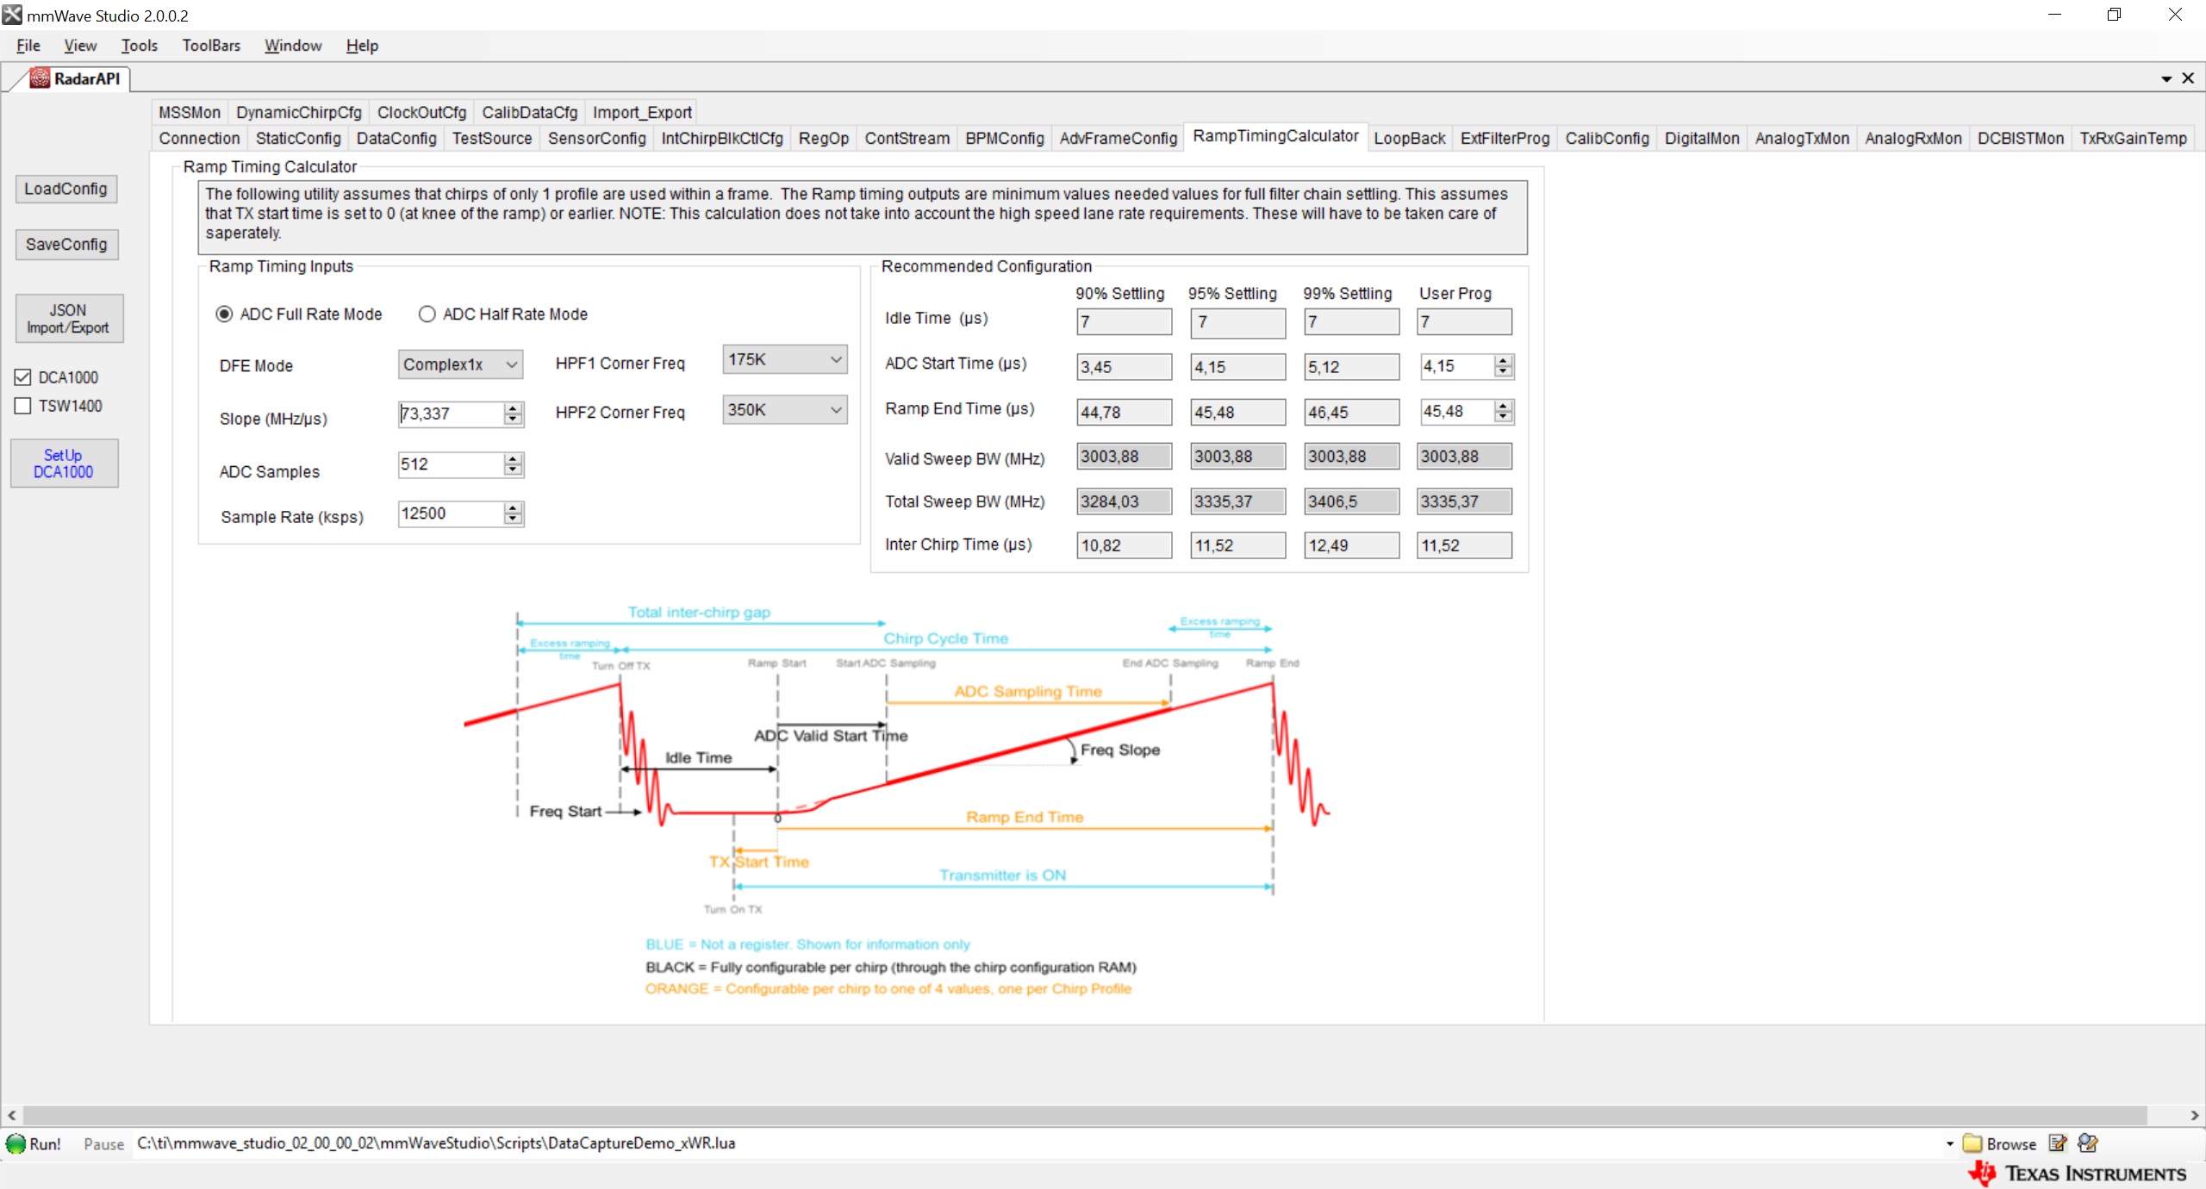This screenshot has width=2206, height=1189.
Task: Click the 90% Settling ADC Start Time value
Action: [1124, 366]
